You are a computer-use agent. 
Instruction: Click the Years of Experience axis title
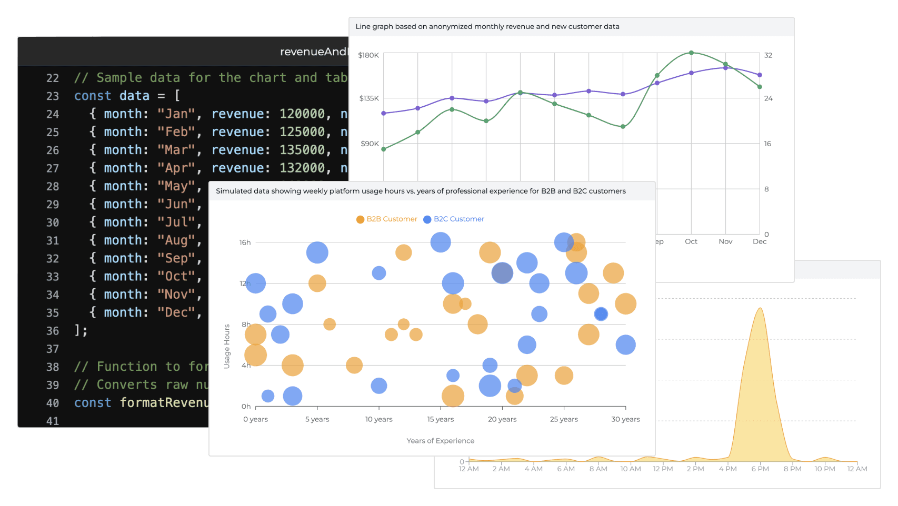[440, 441]
